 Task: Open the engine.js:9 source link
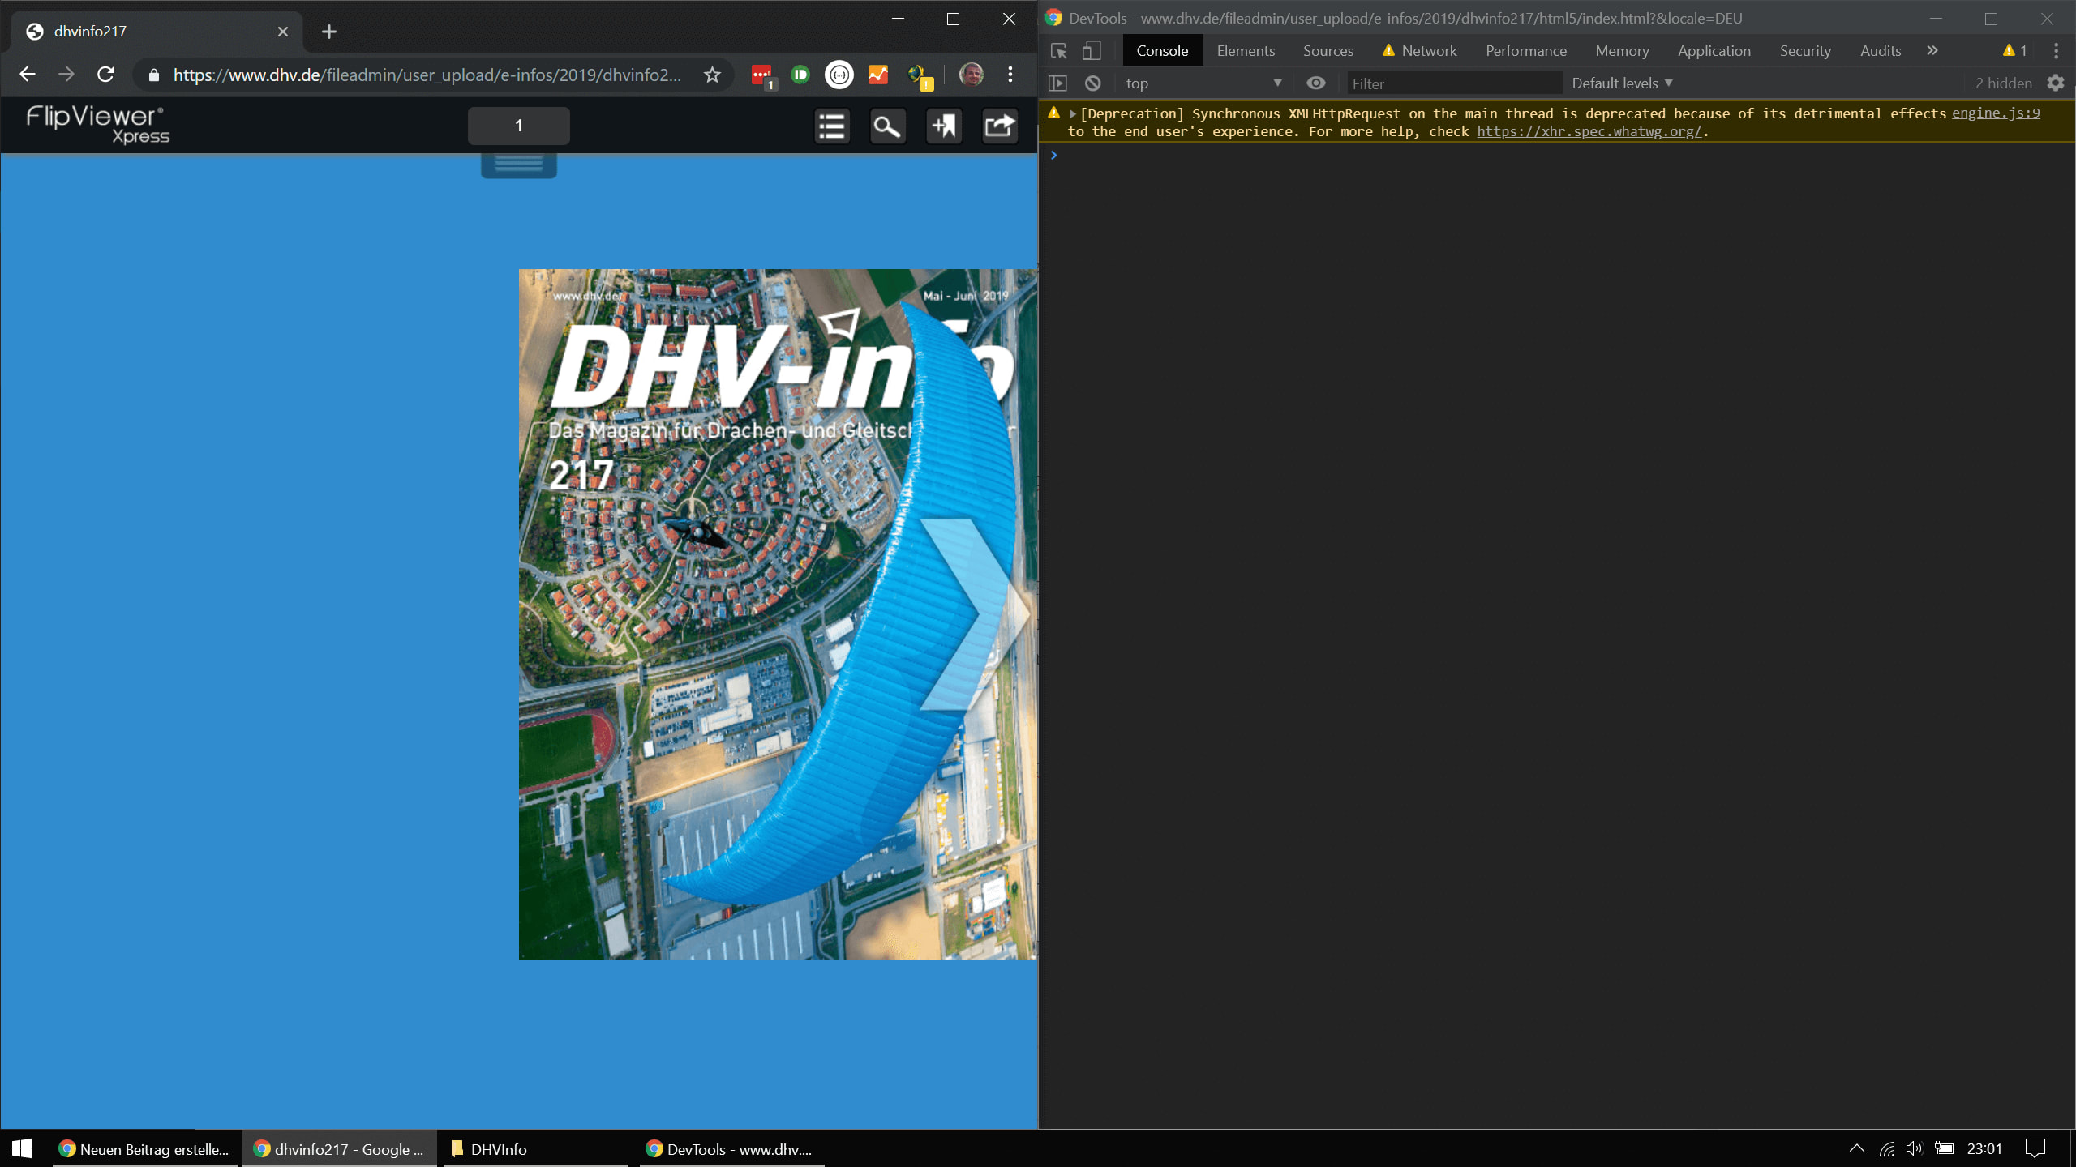[1995, 113]
